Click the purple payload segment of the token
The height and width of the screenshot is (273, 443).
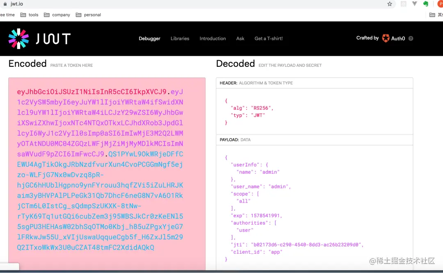point(100,123)
